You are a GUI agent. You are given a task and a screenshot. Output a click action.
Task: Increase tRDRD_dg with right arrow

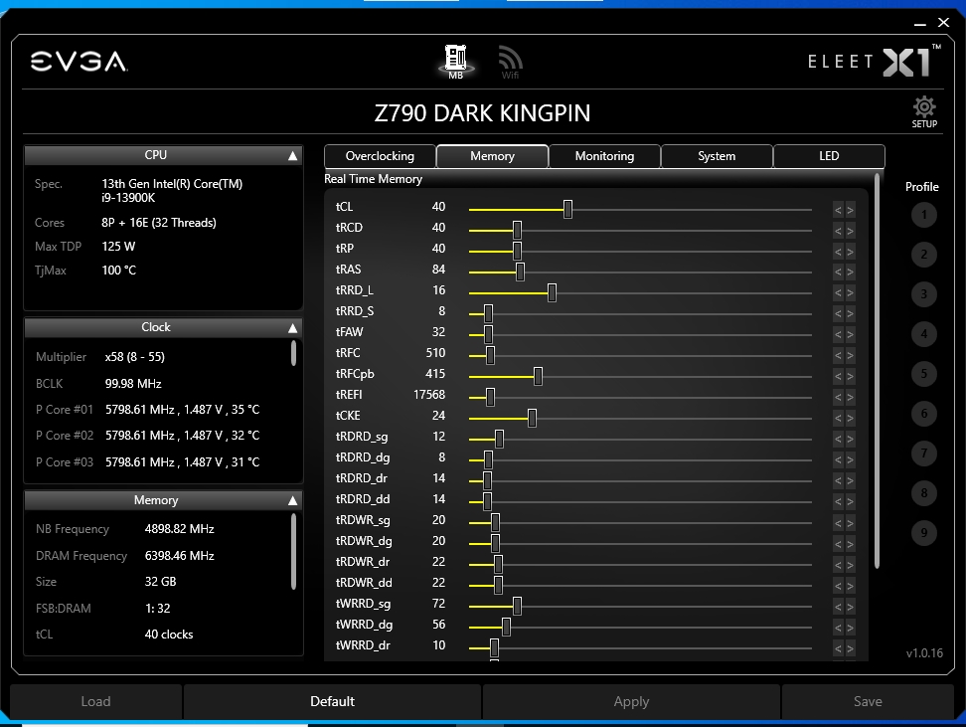point(850,460)
